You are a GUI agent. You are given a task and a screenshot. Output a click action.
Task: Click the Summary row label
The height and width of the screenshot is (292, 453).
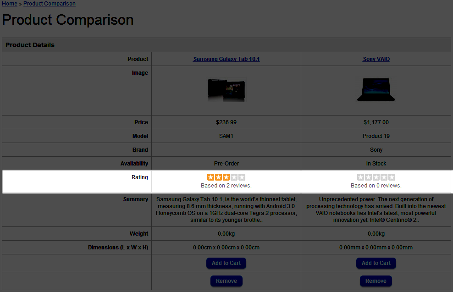[136, 199]
